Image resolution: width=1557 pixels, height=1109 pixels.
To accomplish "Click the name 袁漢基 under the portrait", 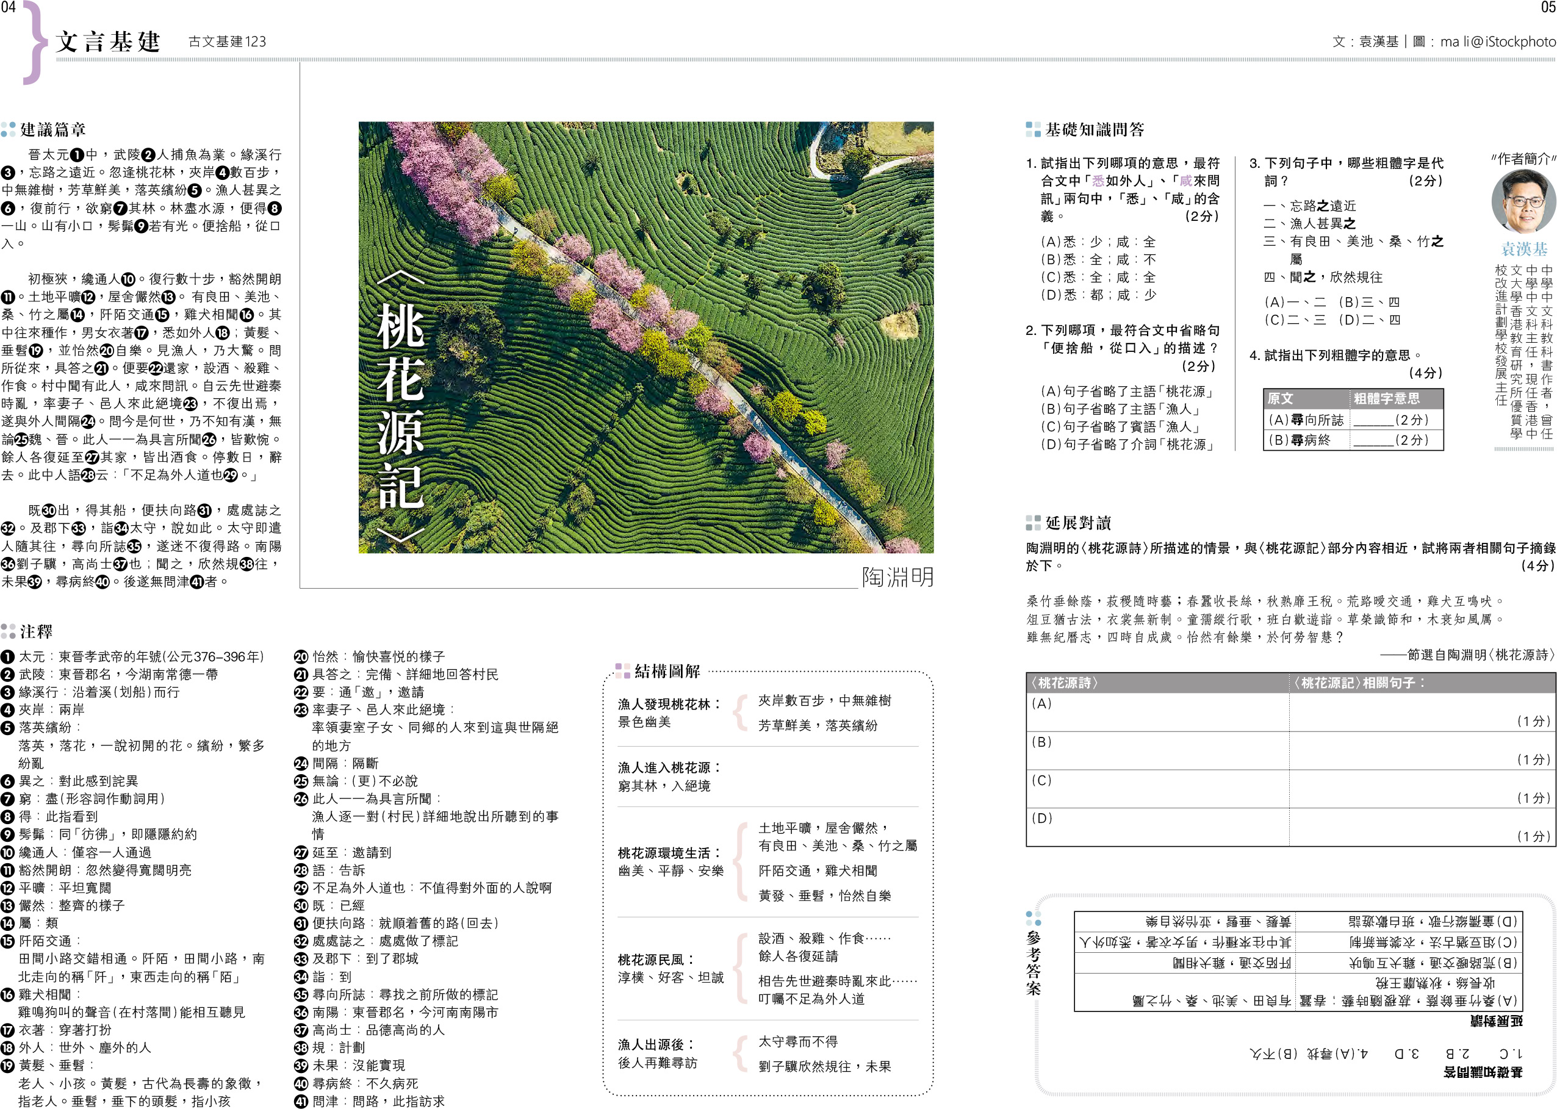I will (x=1524, y=248).
